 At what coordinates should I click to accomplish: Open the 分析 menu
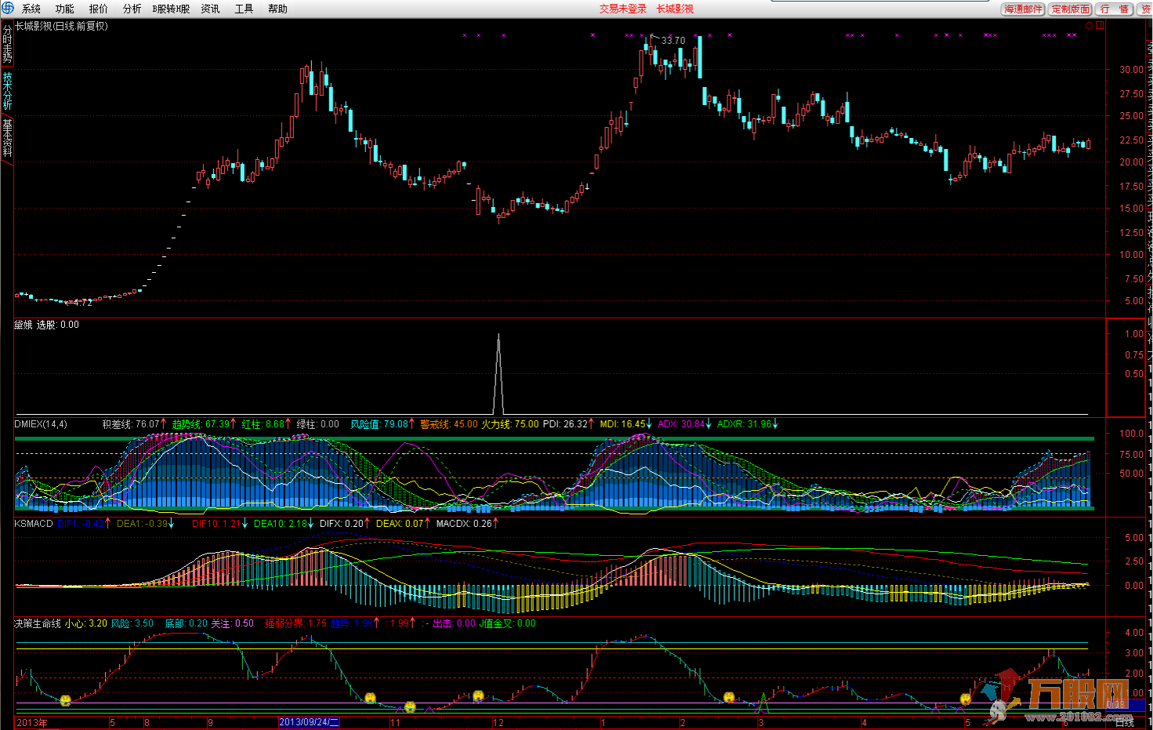pos(132,9)
